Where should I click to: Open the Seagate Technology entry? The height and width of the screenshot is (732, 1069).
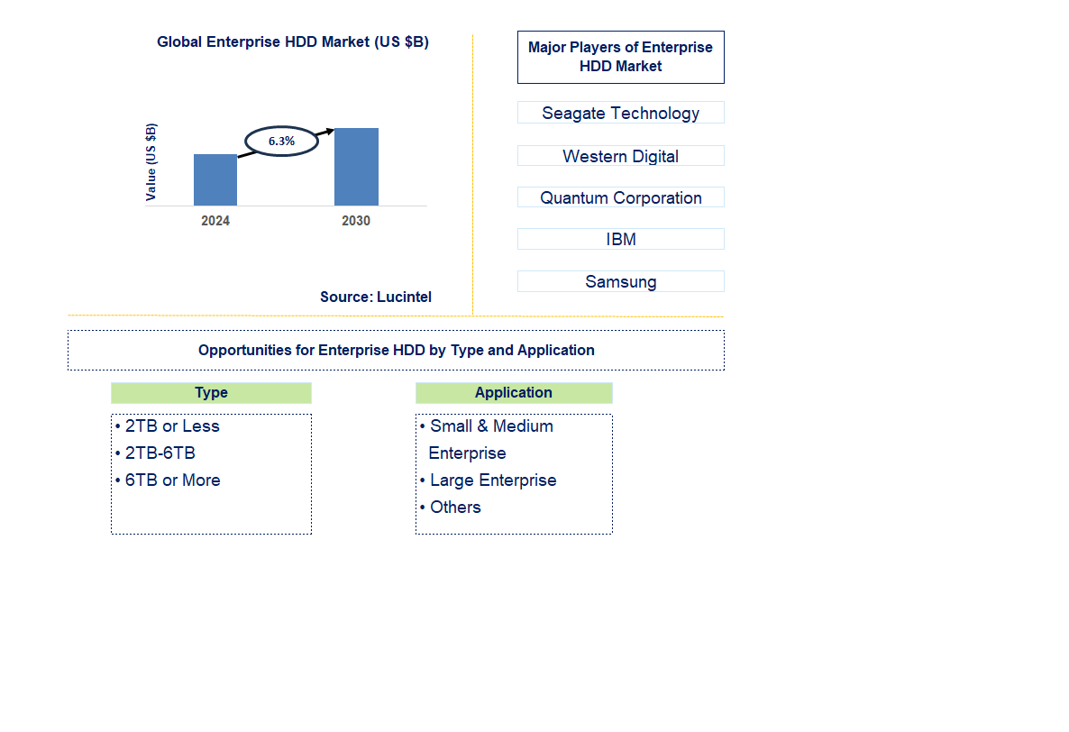(x=620, y=113)
